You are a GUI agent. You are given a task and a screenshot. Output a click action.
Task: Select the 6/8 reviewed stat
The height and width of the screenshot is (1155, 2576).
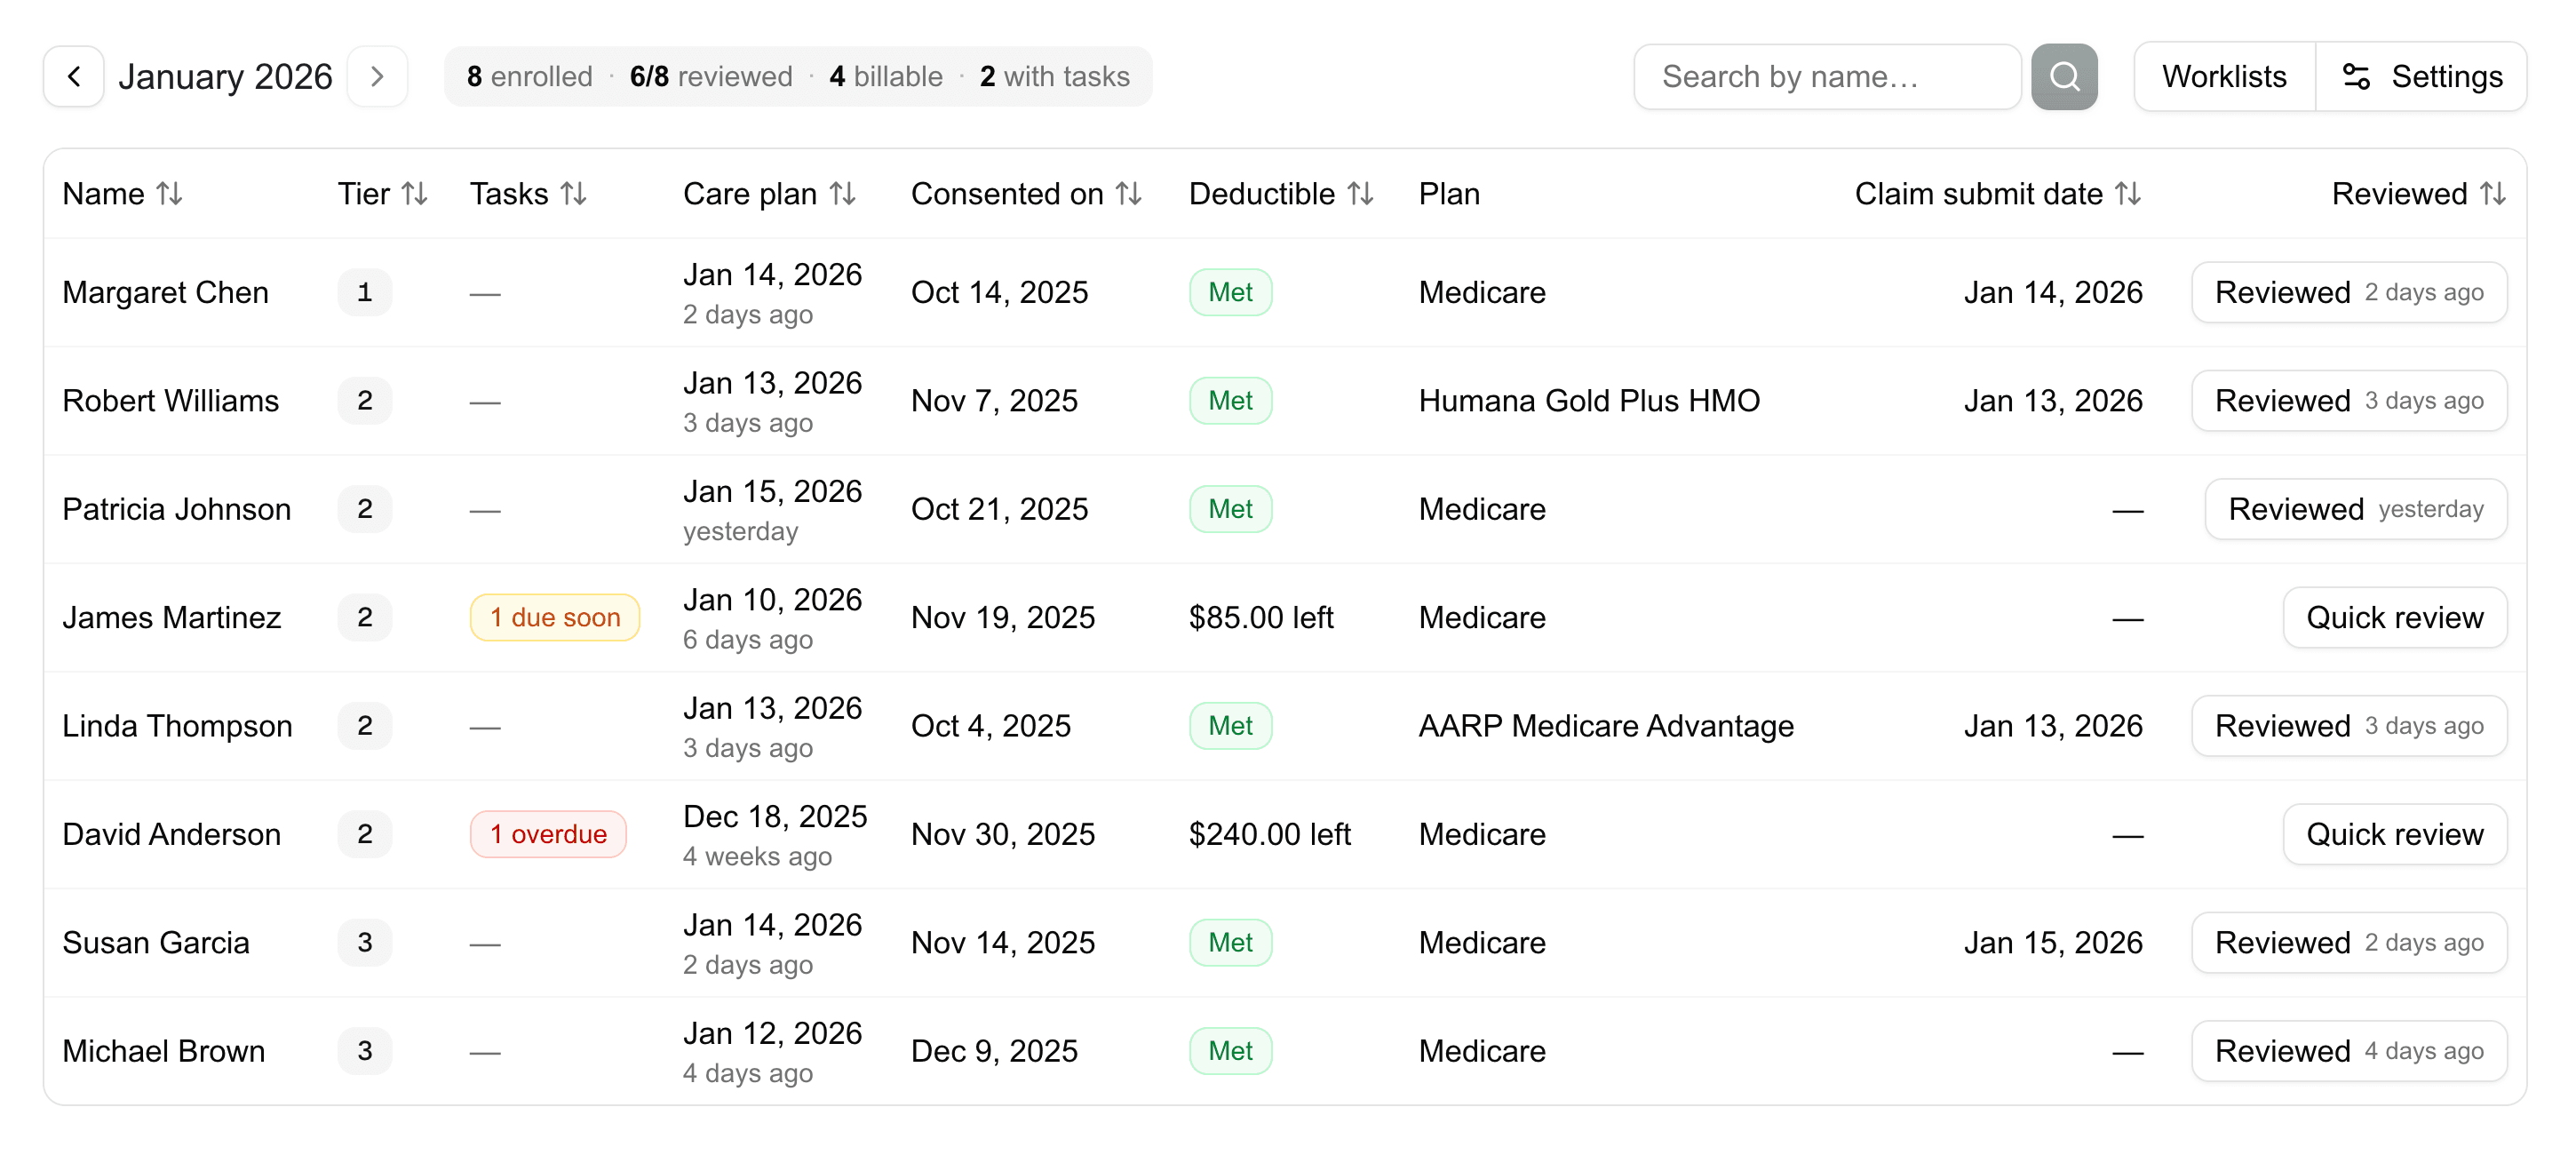pyautogui.click(x=710, y=76)
